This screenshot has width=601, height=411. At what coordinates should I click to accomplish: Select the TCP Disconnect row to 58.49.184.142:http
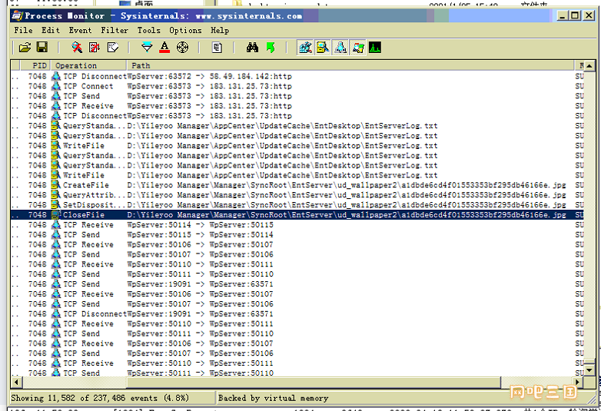click(297, 76)
